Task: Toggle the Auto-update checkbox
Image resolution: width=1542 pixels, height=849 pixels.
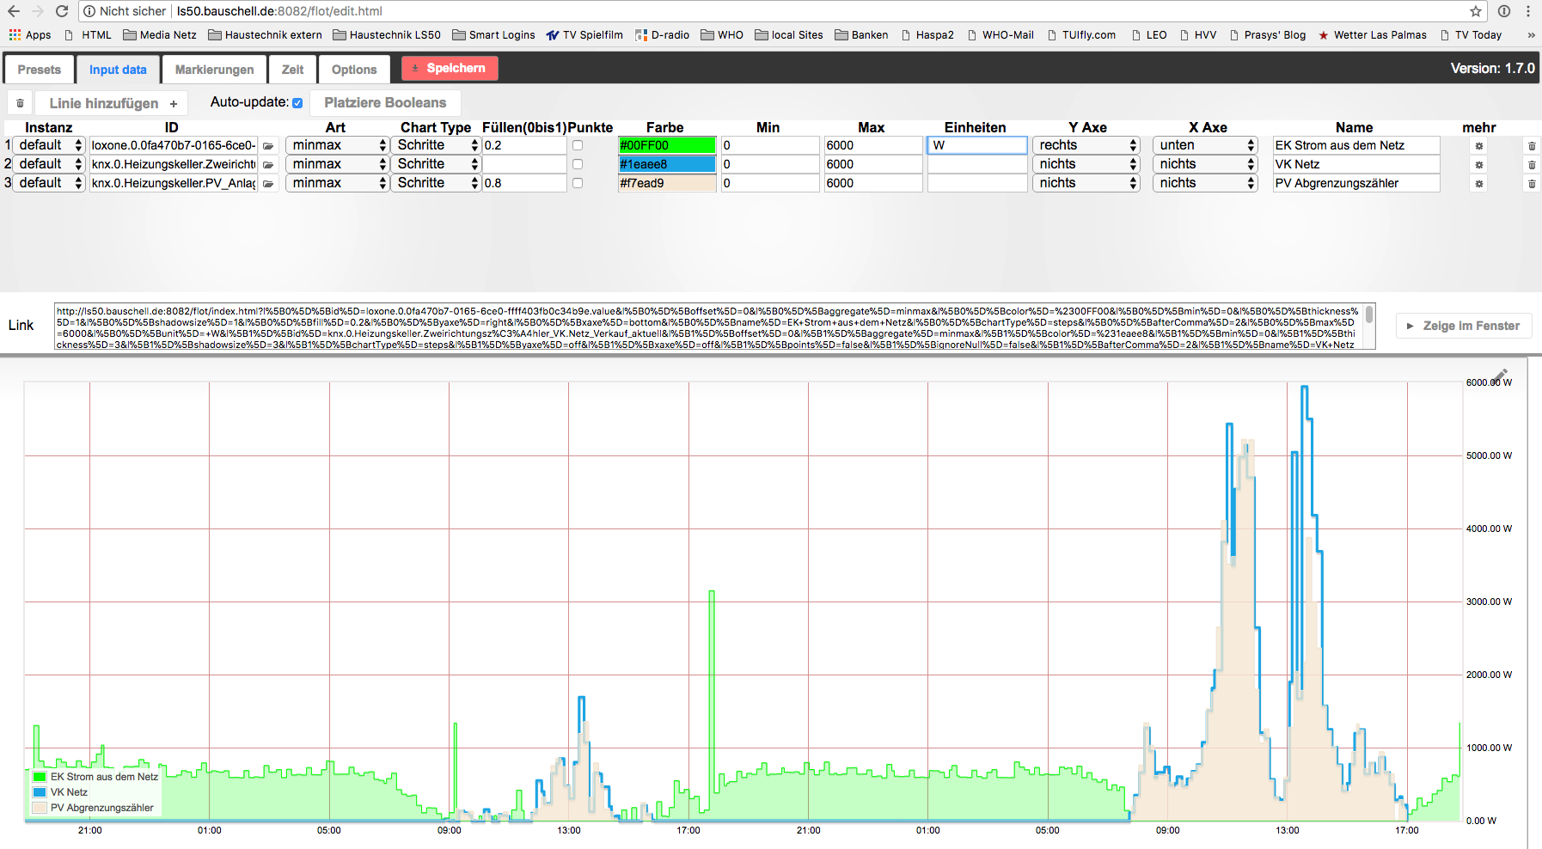Action: 297,103
